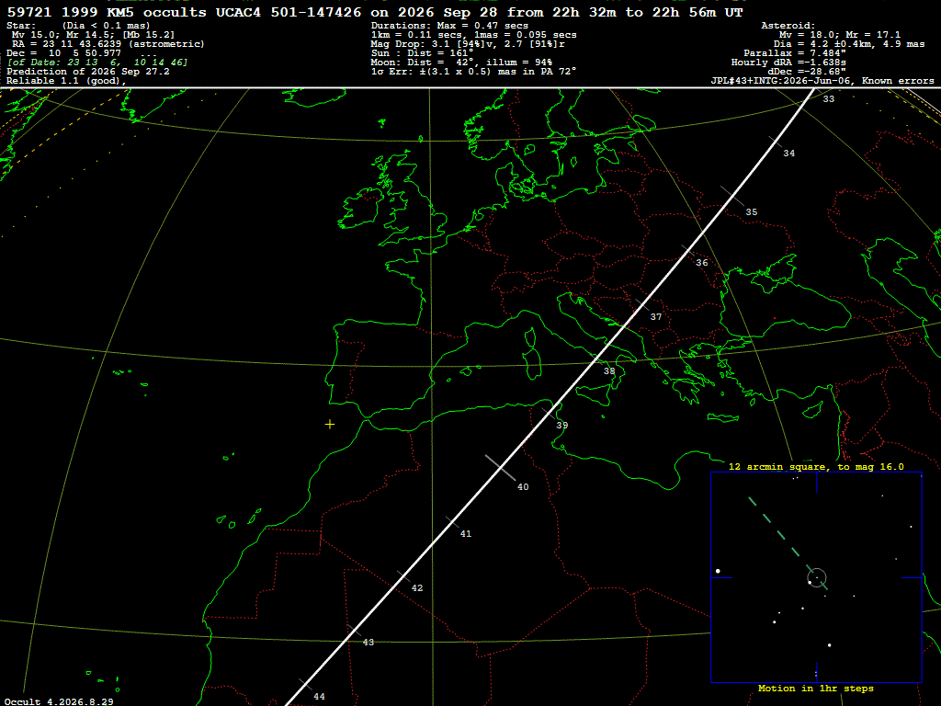Click the 'Motion in 1hr steps' label
Screen dimensions: 941x706
[x=816, y=688]
